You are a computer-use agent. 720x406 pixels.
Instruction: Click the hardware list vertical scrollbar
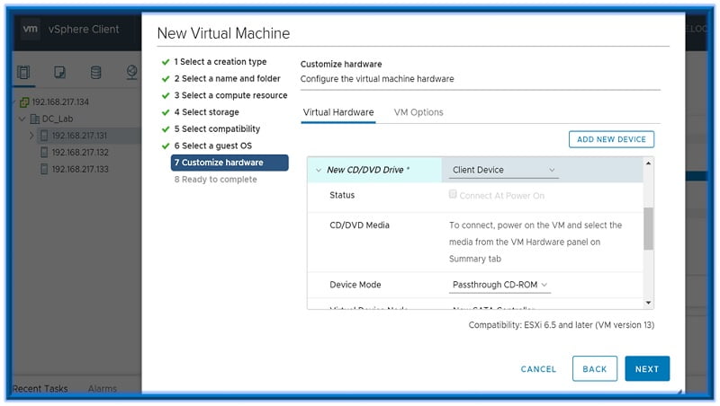[649, 232]
